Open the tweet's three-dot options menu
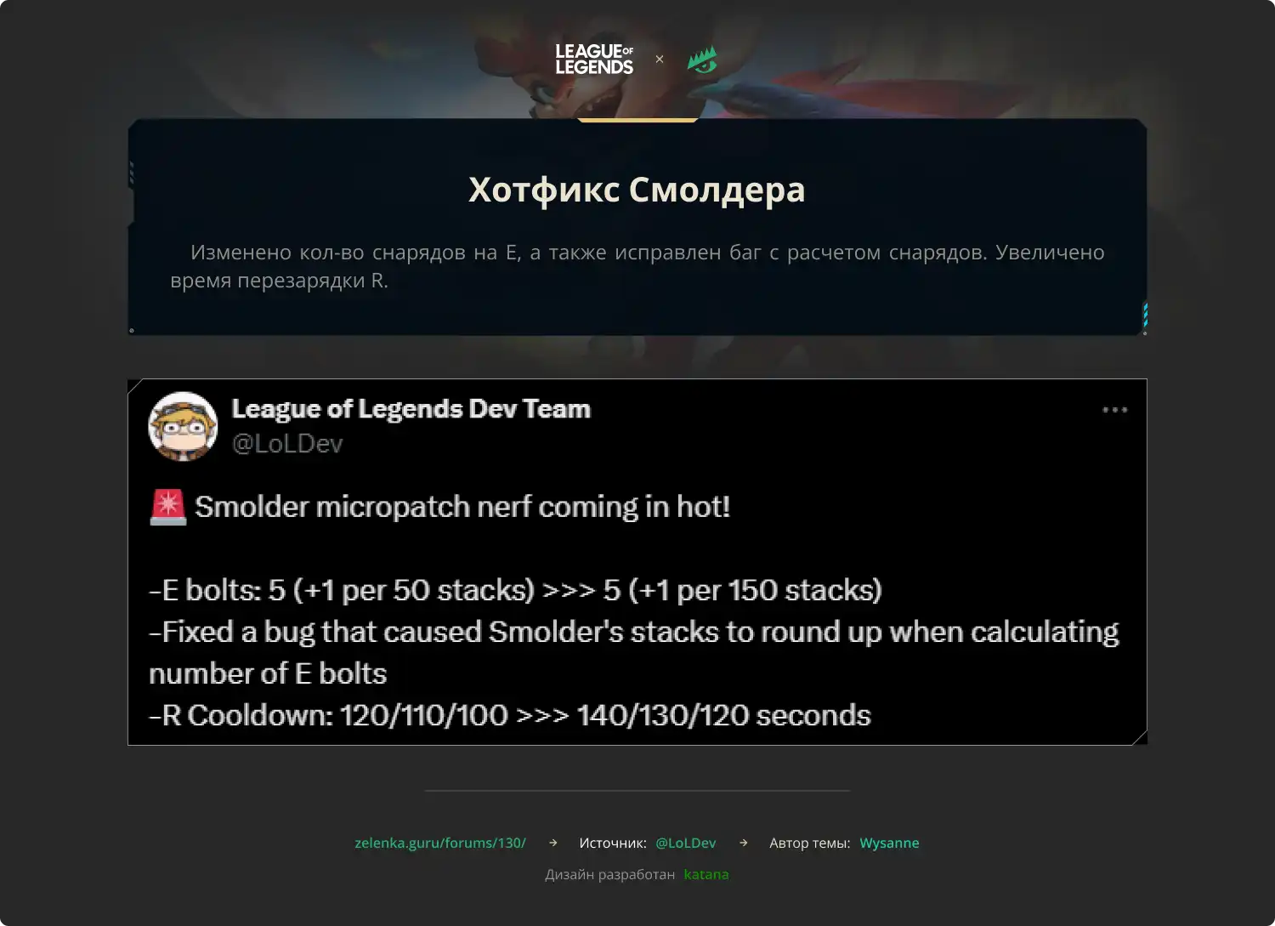 click(1114, 410)
